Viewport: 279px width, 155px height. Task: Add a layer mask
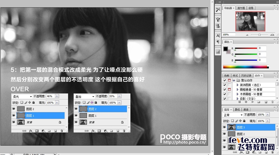pos(247,152)
